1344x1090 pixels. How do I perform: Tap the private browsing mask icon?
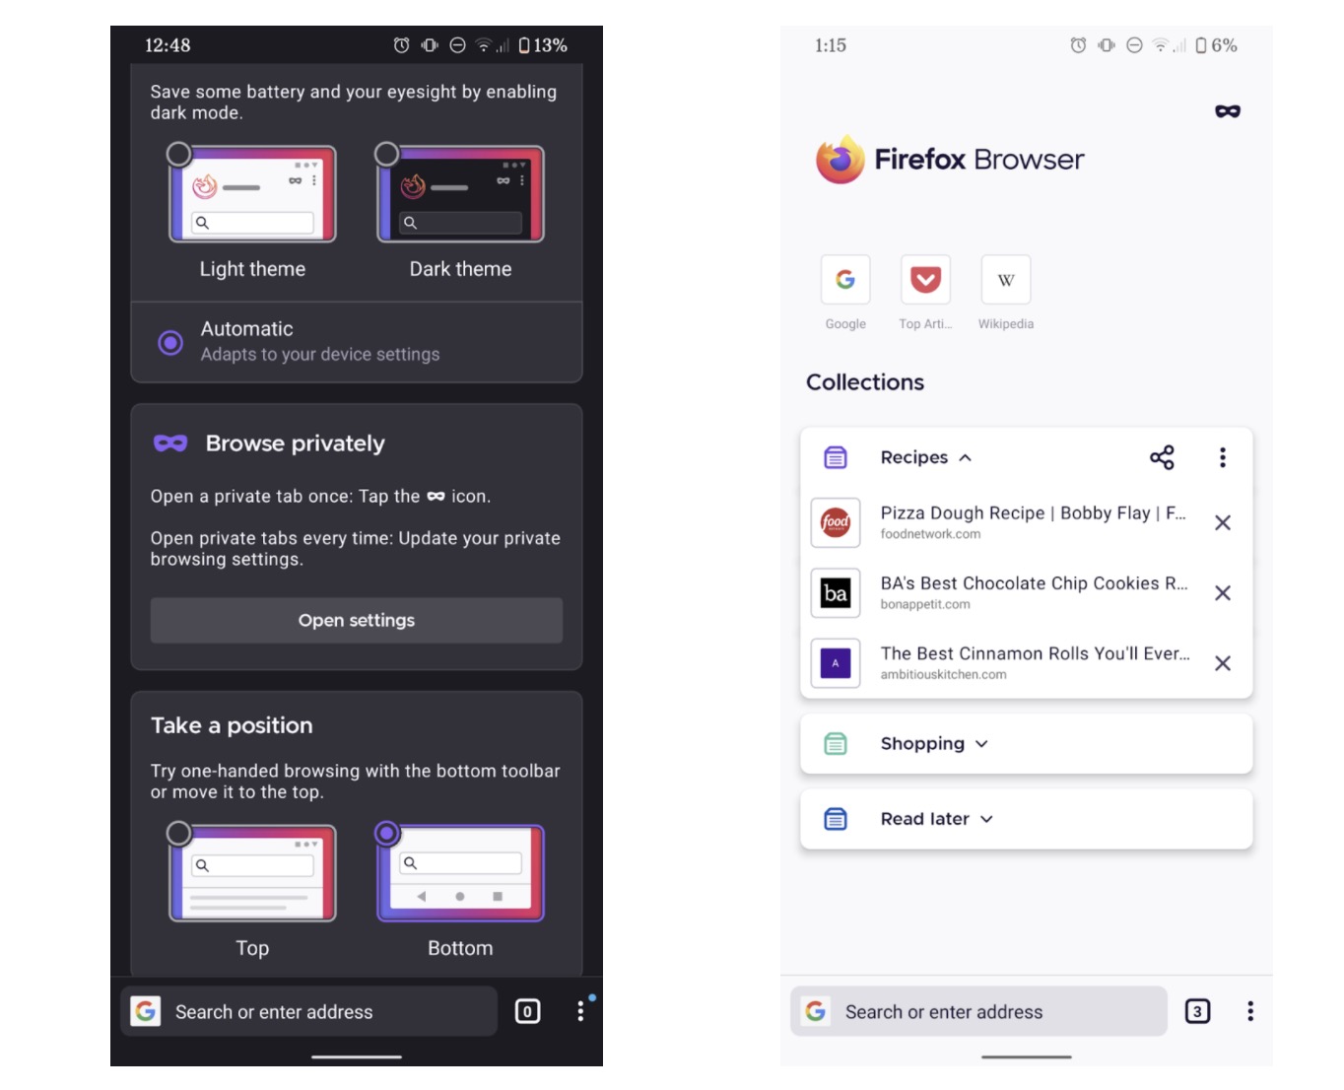tap(1227, 111)
